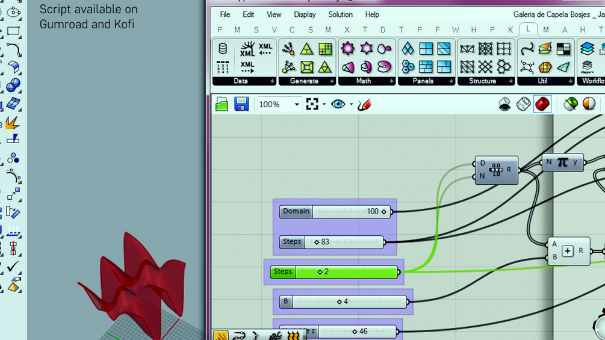Click the single diagonal truss structure icon
This screenshot has height=340, width=605.
coord(467,49)
